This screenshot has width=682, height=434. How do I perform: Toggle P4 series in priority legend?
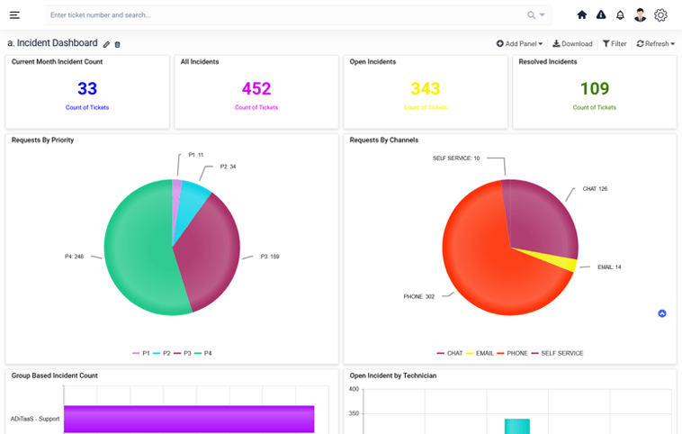(x=203, y=353)
